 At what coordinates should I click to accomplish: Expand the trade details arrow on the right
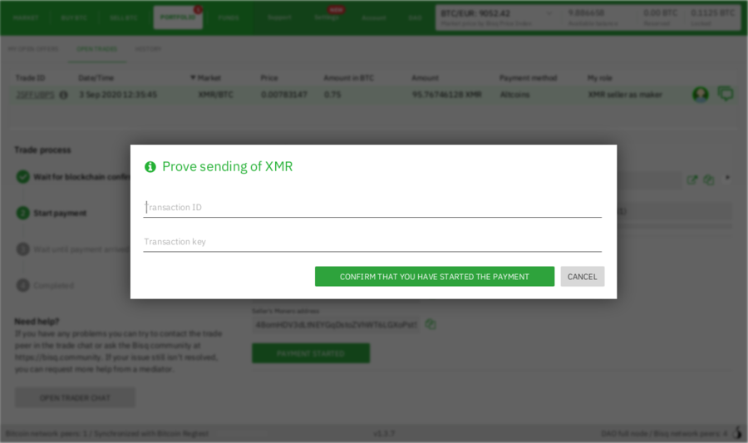click(x=728, y=178)
